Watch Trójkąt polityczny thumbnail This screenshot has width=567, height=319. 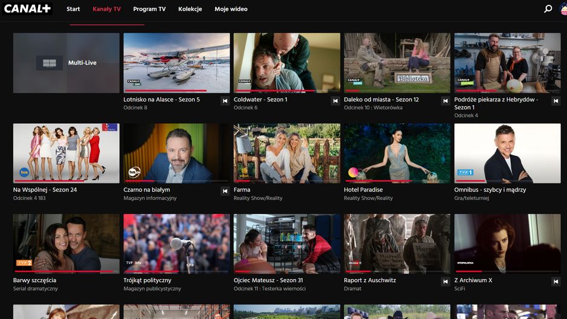click(177, 243)
